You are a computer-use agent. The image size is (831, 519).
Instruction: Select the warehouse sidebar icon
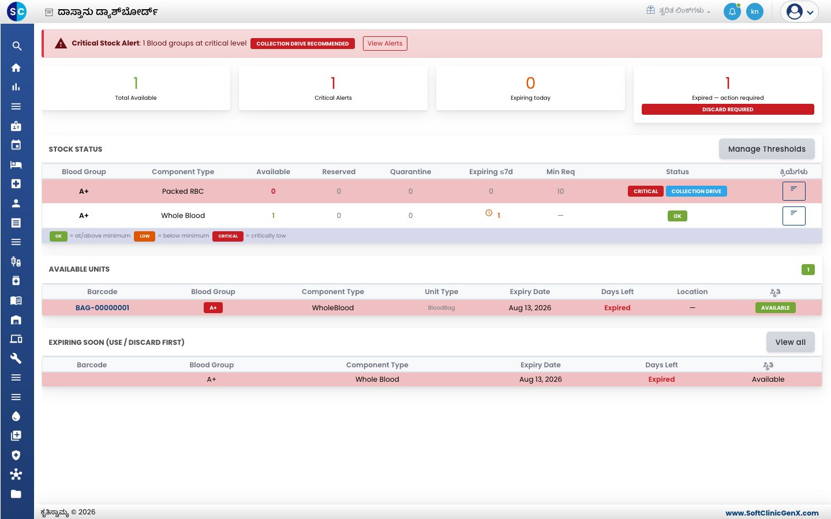[x=16, y=319]
